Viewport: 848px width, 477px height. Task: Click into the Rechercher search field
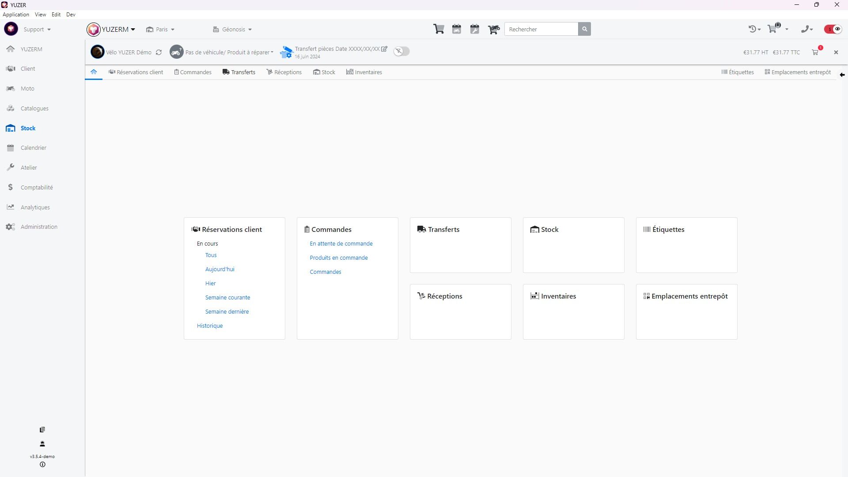tap(541, 29)
